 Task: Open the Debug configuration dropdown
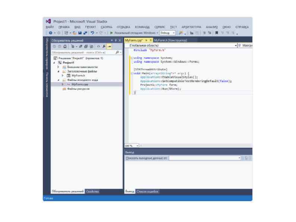[167, 33]
